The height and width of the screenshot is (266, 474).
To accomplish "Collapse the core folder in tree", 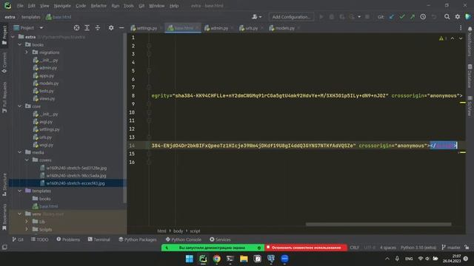I will click(20, 106).
